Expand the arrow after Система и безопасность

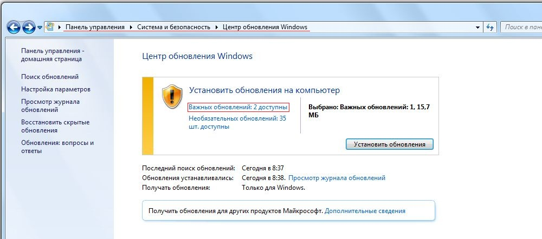point(217,27)
